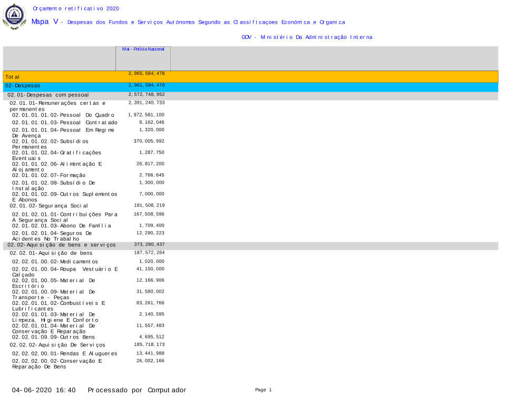Click the 'Ministério Da Administração Interna' header
This screenshot has height=407, width=527.
click(x=307, y=37)
